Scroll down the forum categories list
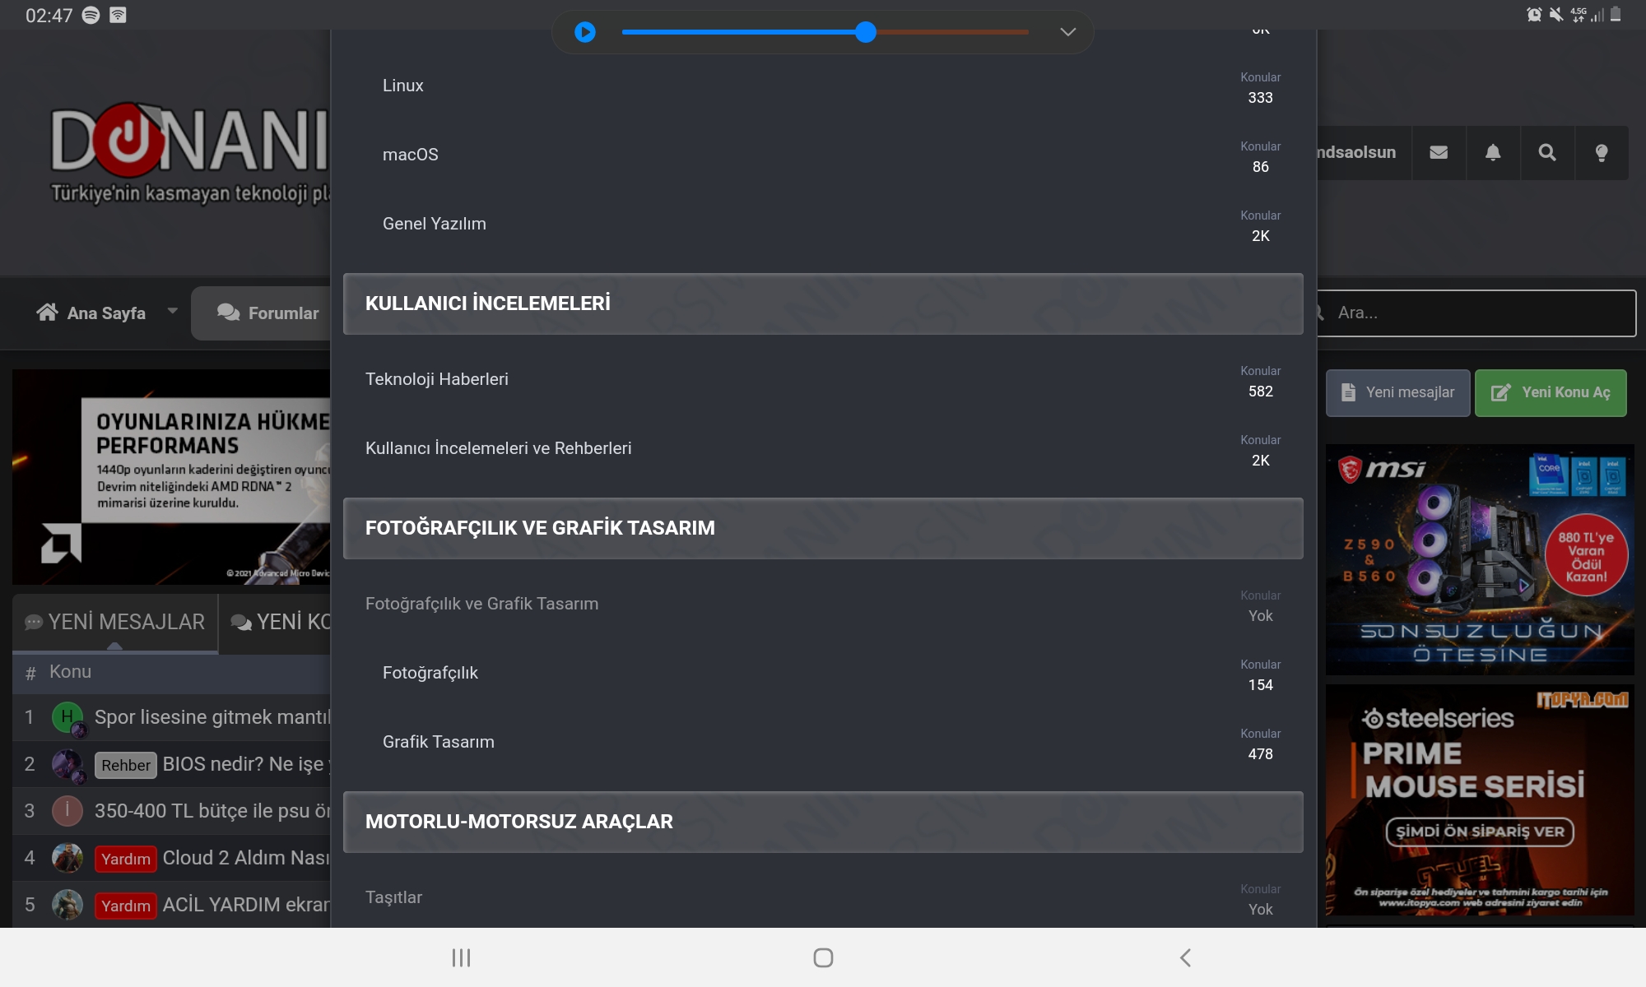1646x987 pixels. [x=823, y=587]
